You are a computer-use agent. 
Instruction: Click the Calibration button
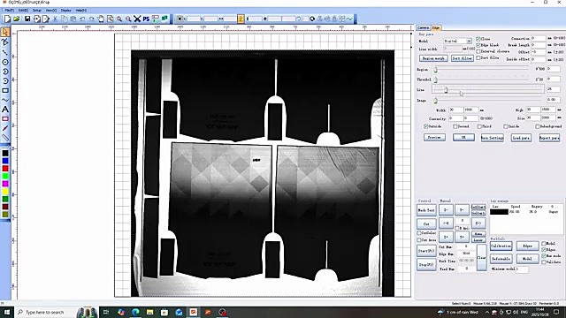coord(501,246)
